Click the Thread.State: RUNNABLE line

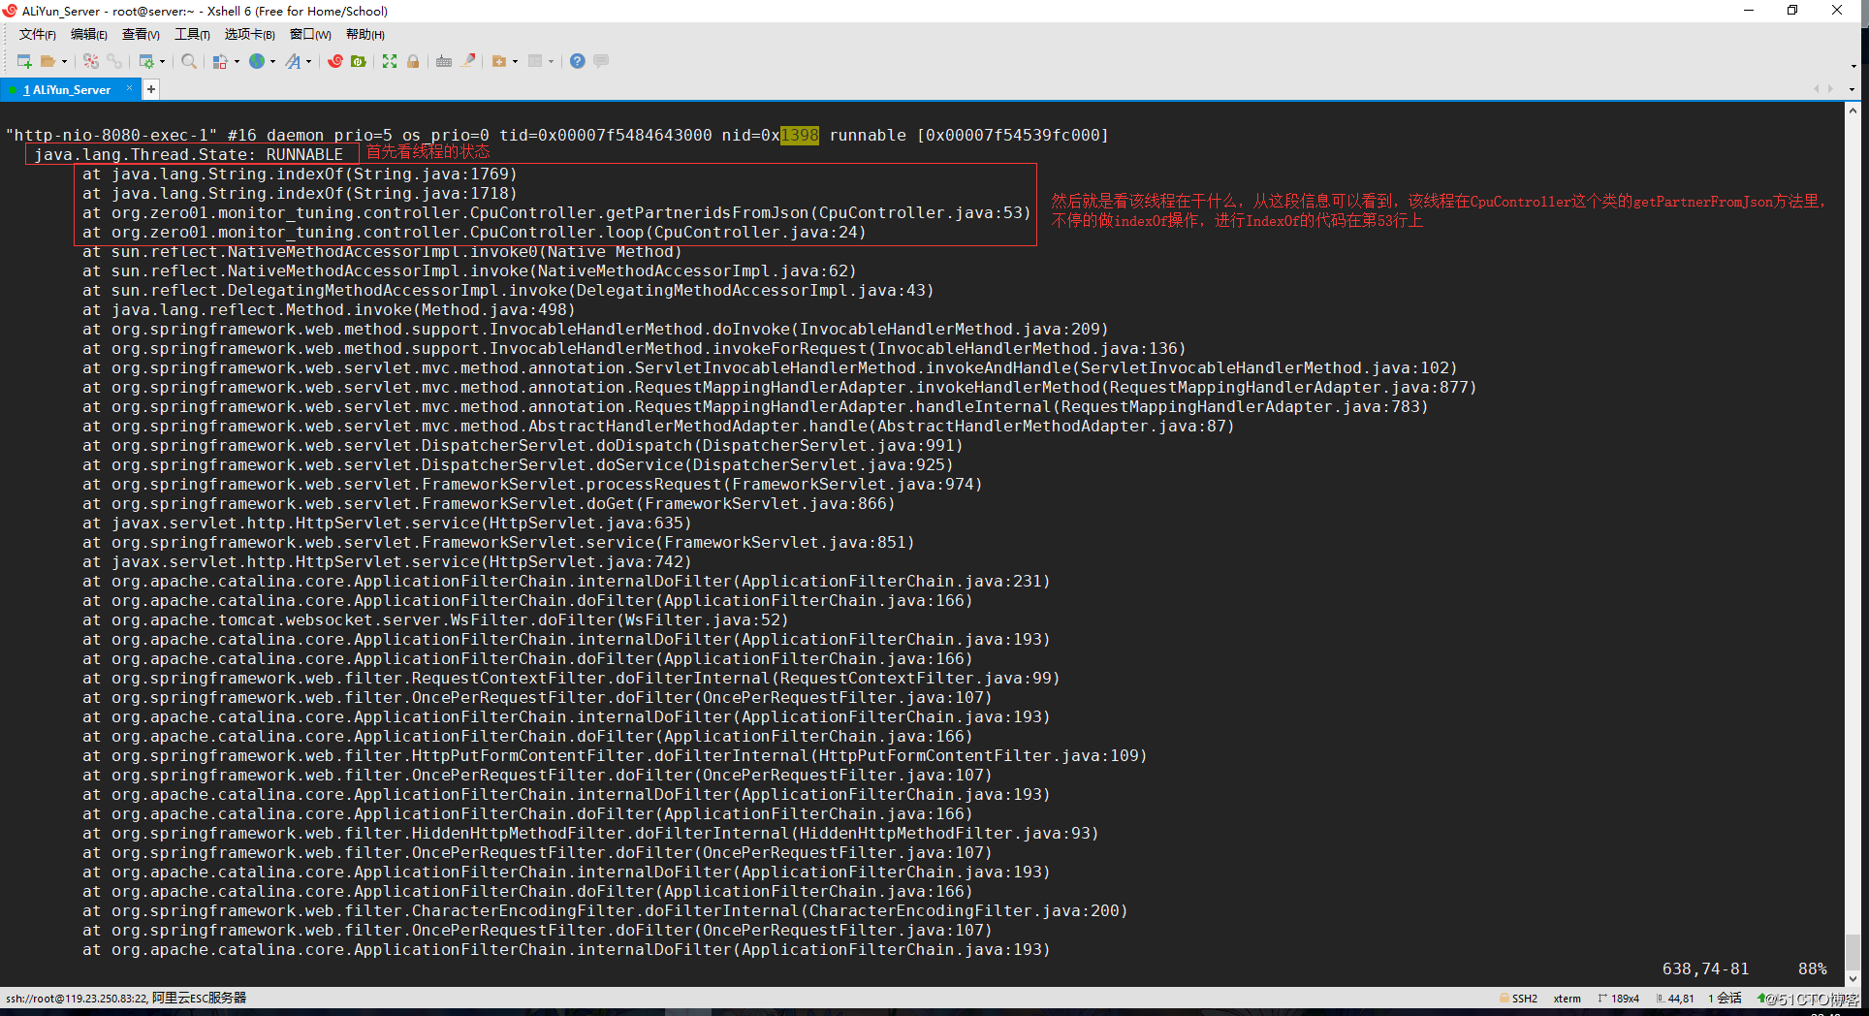[189, 154]
